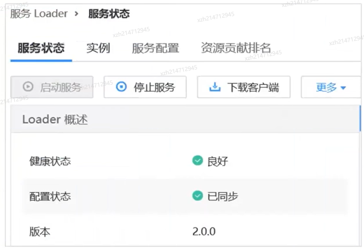Image resolution: width=364 pixels, height=249 pixels.
Task: Click the breadcrumb arrow after 服务 Loader
Action: [x=77, y=14]
